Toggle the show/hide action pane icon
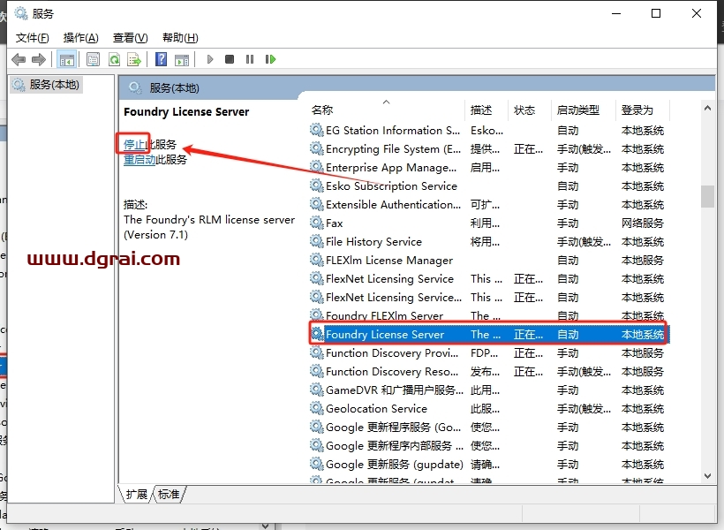 click(x=182, y=59)
